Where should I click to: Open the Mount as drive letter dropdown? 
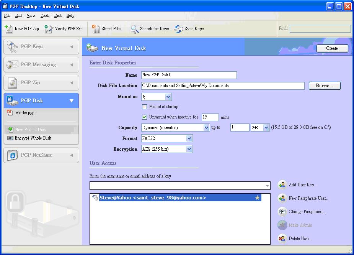(168, 97)
